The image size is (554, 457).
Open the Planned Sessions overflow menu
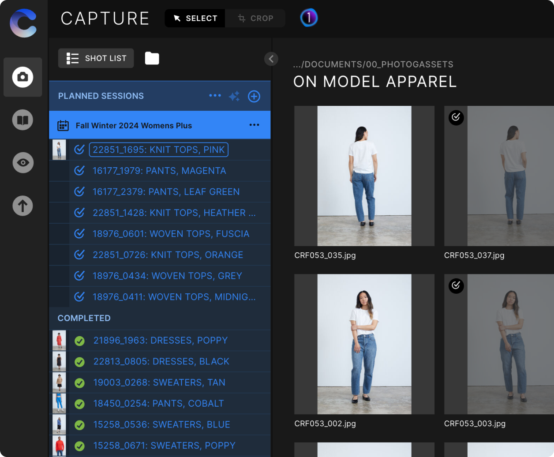pos(215,96)
